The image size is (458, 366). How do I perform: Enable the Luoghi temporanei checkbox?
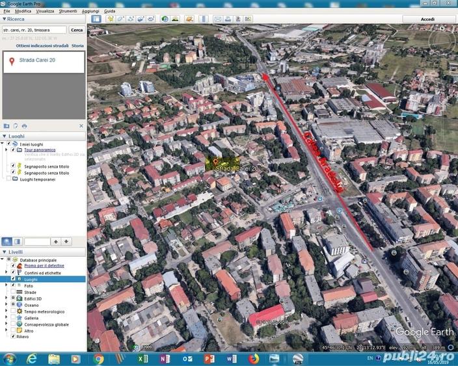(x=8, y=178)
